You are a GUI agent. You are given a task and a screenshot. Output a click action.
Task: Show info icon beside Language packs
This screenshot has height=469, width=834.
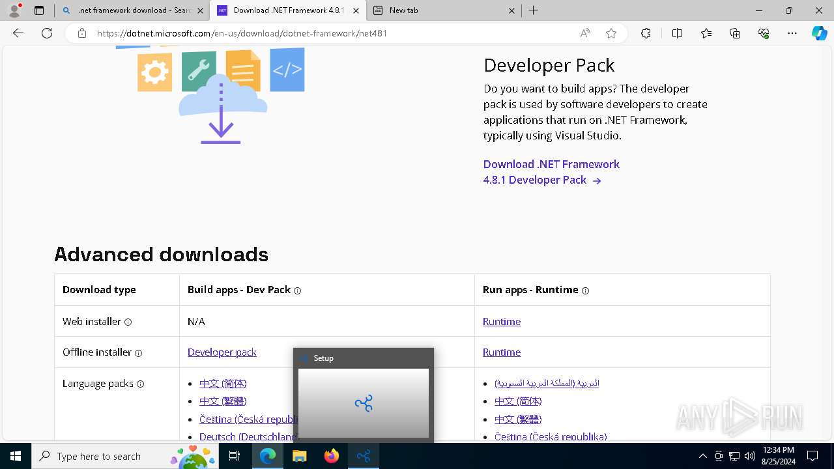pyautogui.click(x=140, y=384)
